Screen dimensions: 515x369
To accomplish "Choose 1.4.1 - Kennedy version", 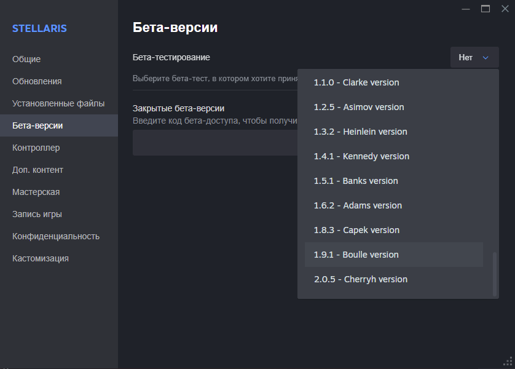I will (394, 156).
